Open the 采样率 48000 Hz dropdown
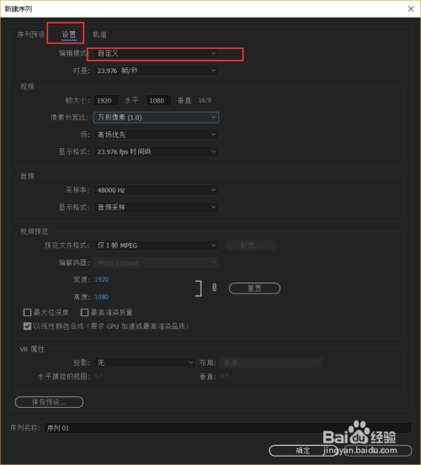Image resolution: width=421 pixels, height=465 pixels. [x=156, y=190]
